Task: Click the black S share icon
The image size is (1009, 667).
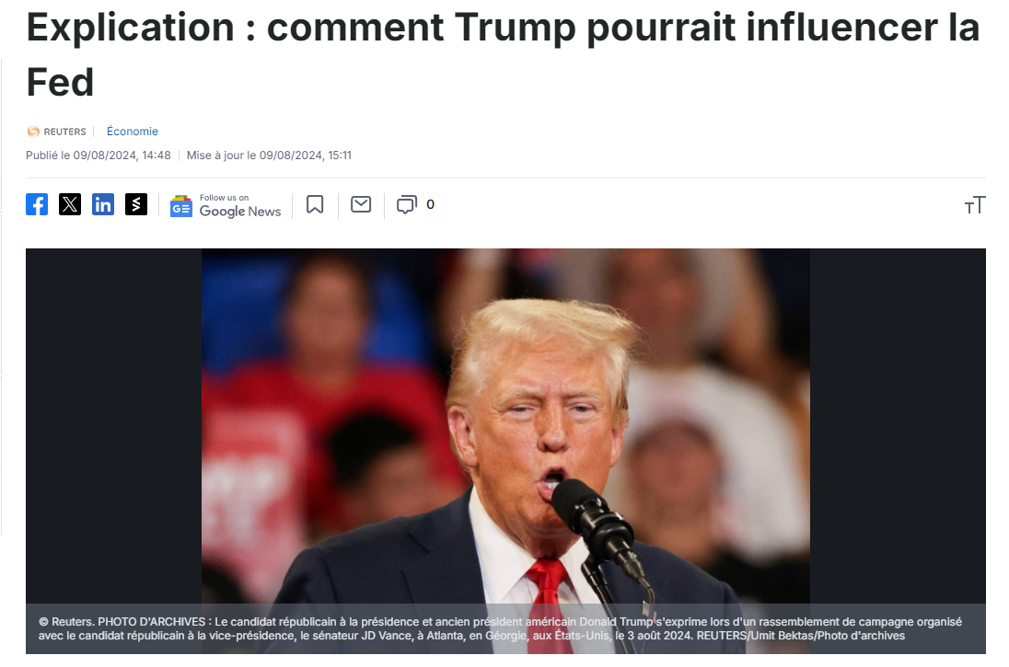Action: (x=135, y=204)
